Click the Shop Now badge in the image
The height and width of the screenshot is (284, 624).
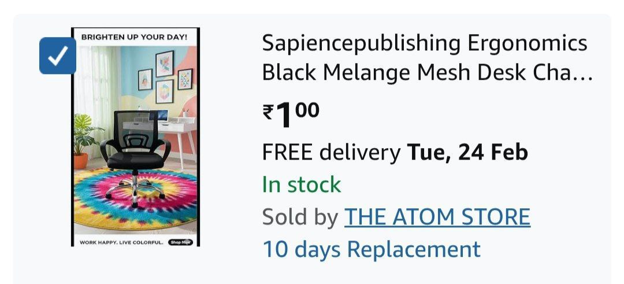click(180, 242)
